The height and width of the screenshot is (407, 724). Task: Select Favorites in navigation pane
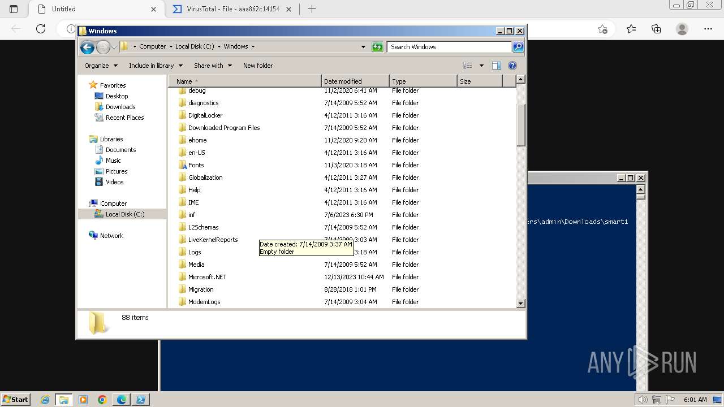click(x=113, y=85)
